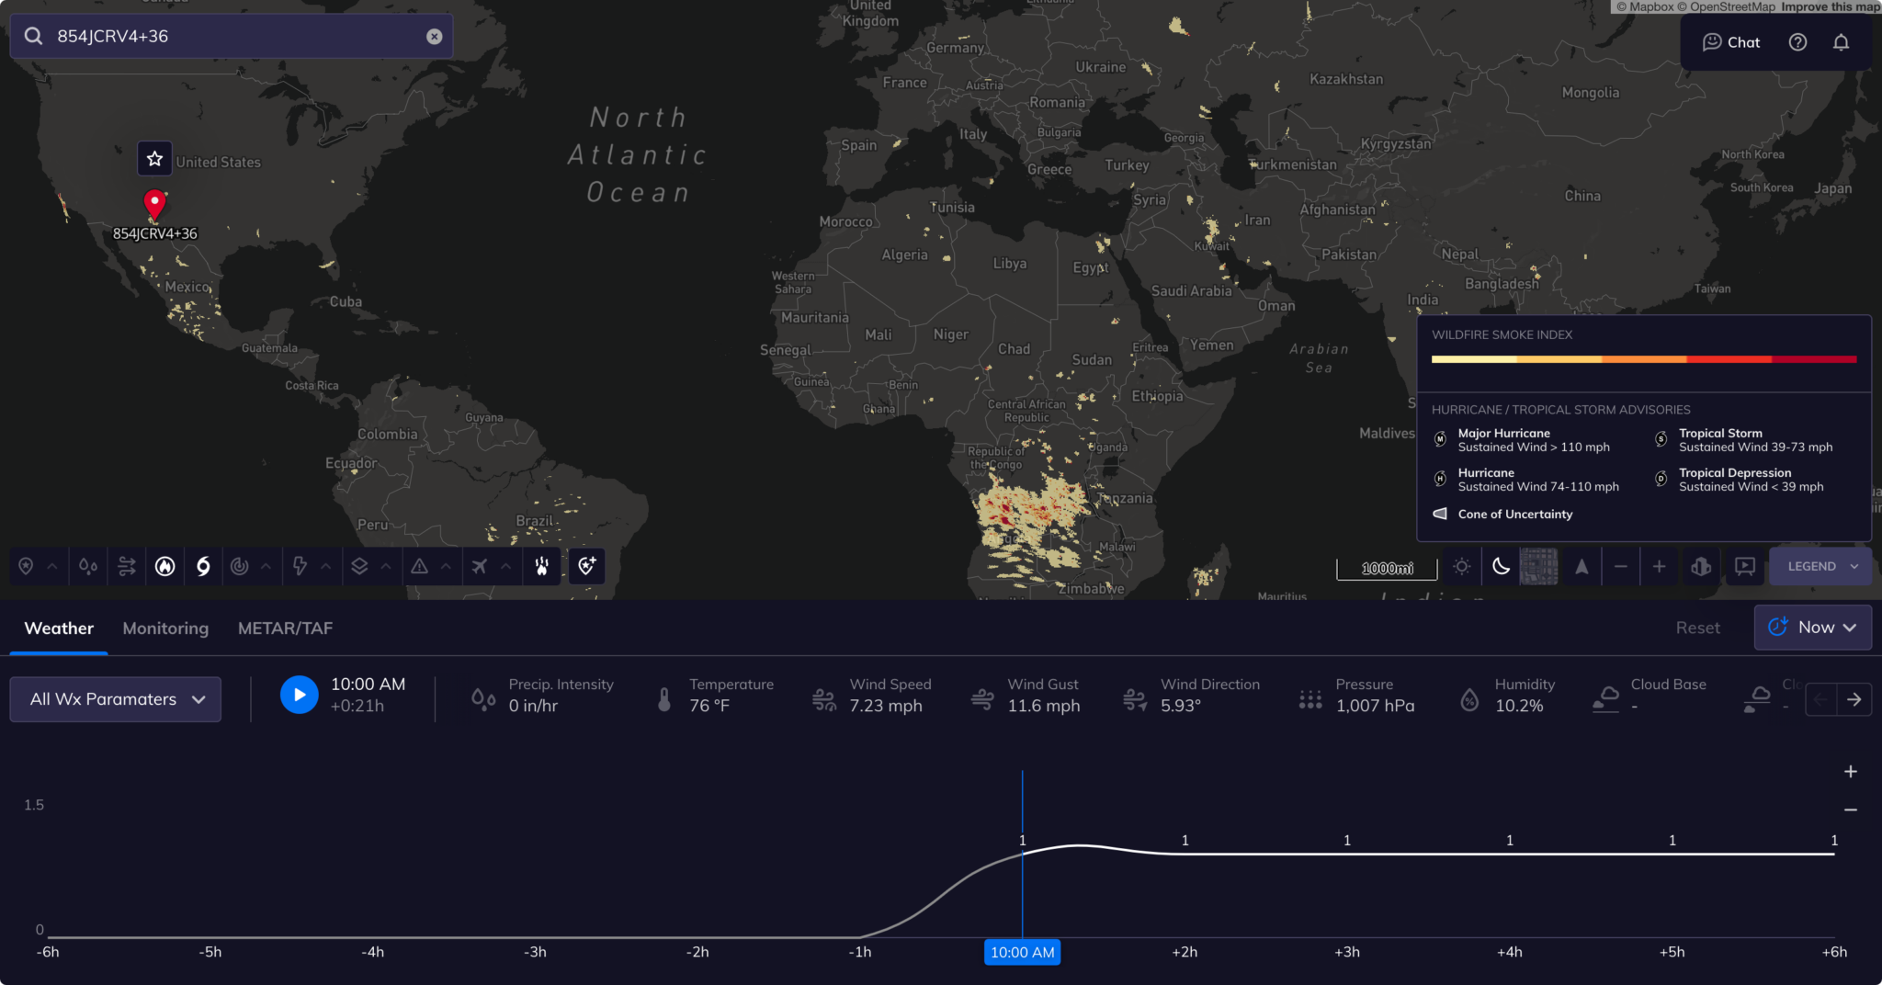Open the All Wx Paramaters dropdown
Screen dimensions: 1882x985
[x=115, y=699]
